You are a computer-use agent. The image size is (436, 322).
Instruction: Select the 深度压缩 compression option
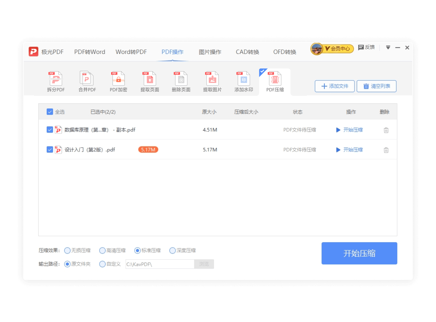pos(172,250)
